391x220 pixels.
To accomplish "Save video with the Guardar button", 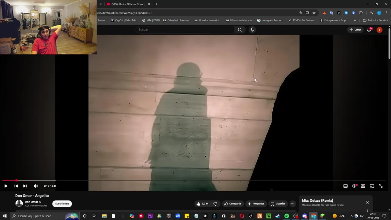I will click(x=278, y=204).
